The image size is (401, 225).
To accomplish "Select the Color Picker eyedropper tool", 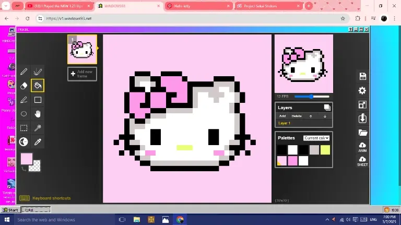I will click(x=38, y=141).
